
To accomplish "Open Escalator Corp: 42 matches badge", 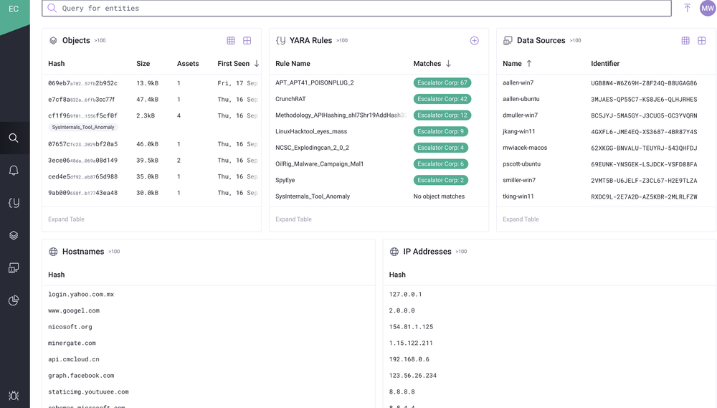I will click(x=442, y=99).
